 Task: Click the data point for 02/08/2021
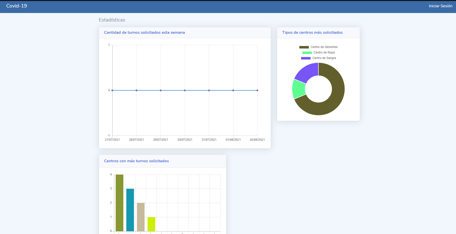tap(257, 90)
